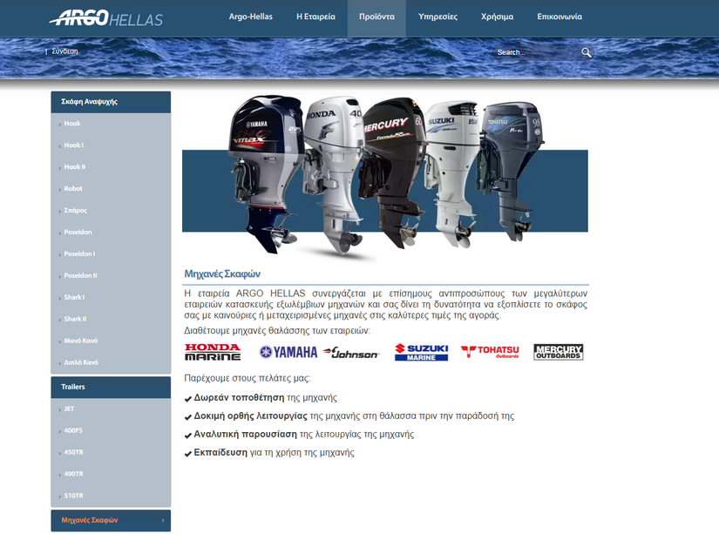
Task: Open the Χρήσιμα menu
Action: [497, 17]
